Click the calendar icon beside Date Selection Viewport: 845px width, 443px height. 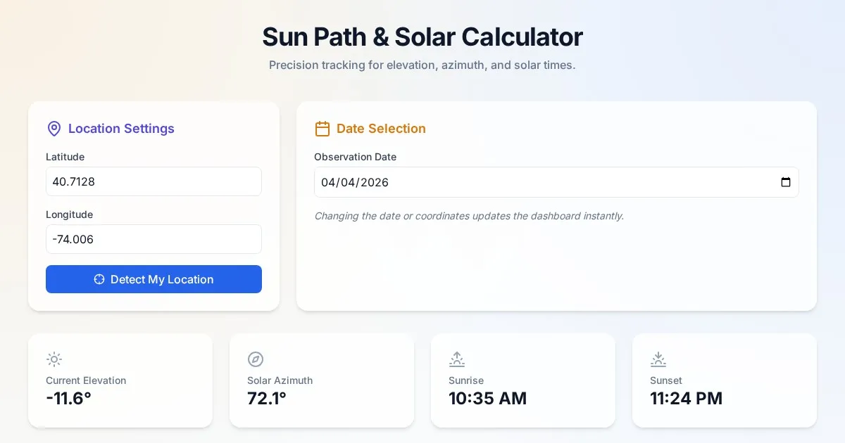pos(322,129)
